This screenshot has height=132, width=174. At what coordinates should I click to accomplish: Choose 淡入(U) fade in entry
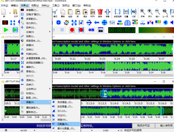[66, 111]
